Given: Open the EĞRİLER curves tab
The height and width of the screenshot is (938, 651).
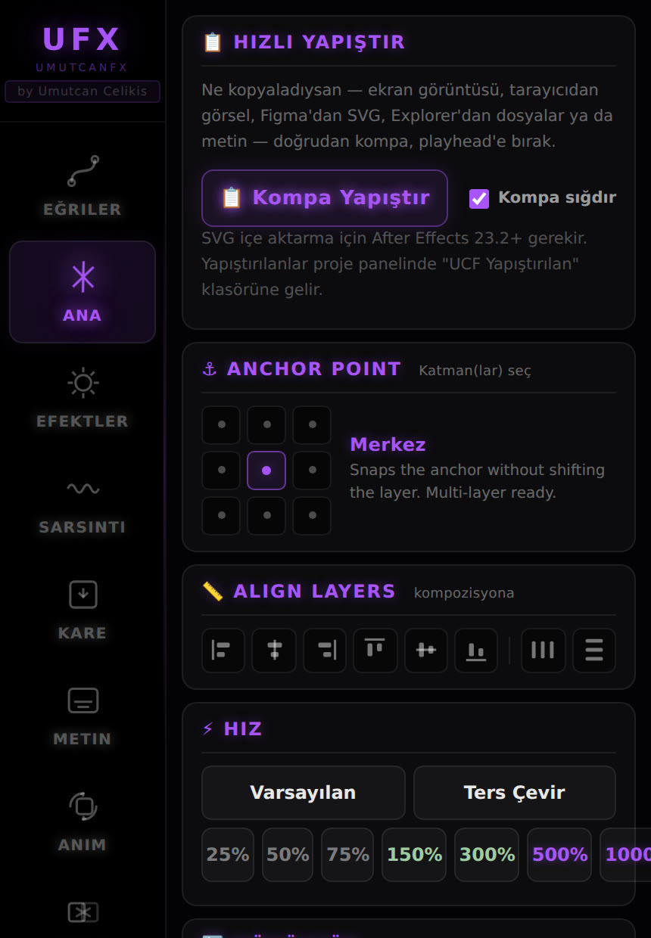Looking at the screenshot, I should (83, 186).
